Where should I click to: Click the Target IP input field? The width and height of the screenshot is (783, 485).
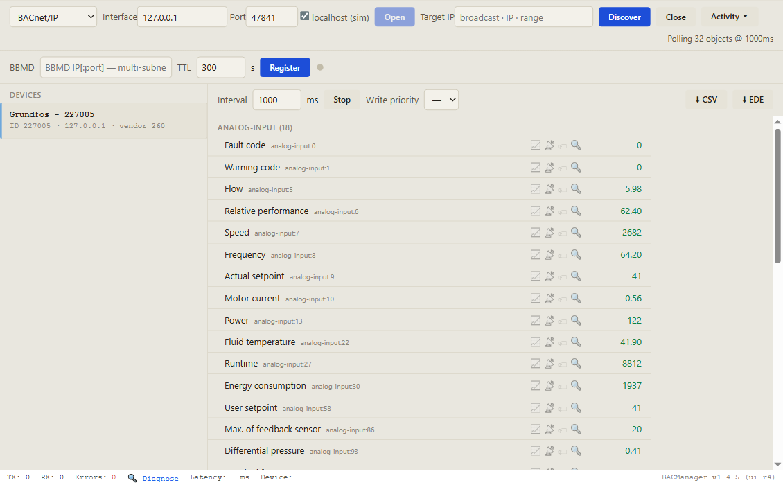click(x=524, y=17)
